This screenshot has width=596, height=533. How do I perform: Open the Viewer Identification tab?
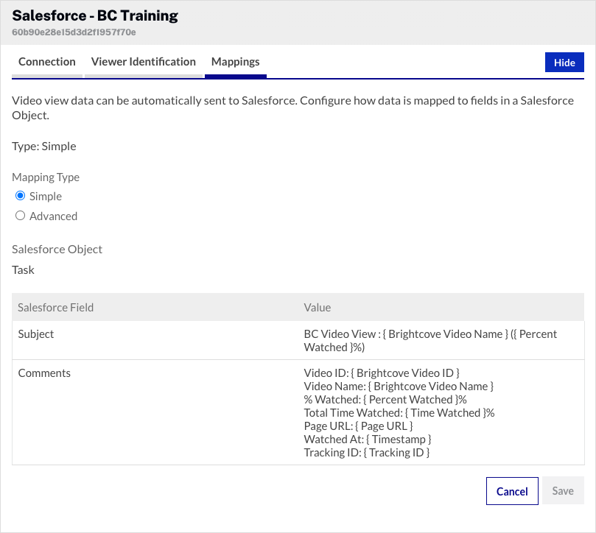[144, 62]
